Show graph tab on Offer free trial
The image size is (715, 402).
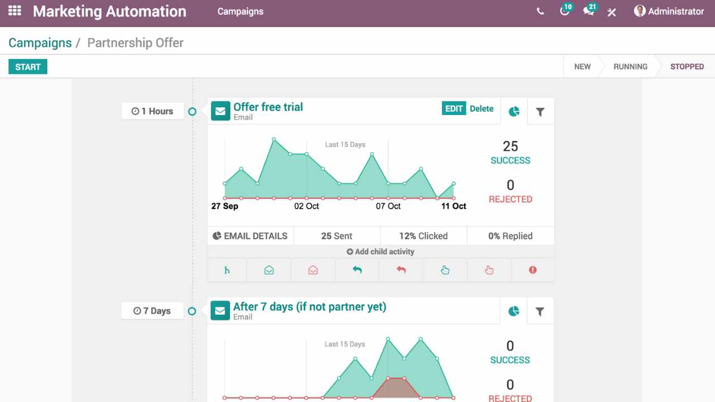514,112
